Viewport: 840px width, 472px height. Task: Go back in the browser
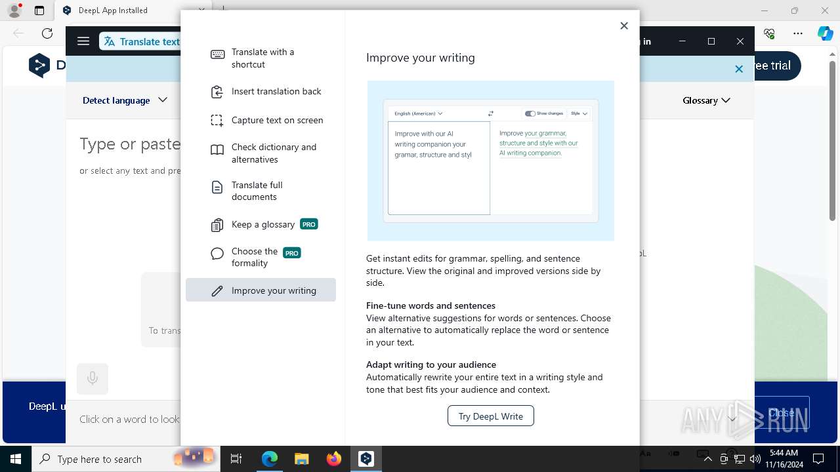(18, 33)
